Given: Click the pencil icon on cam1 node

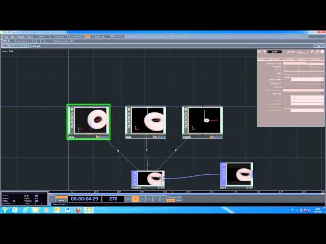Looking at the screenshot, I should [129, 114].
